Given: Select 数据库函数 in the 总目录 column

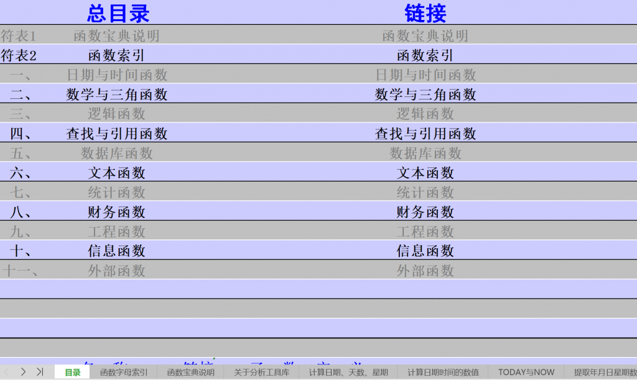Looking at the screenshot, I should (x=116, y=153).
